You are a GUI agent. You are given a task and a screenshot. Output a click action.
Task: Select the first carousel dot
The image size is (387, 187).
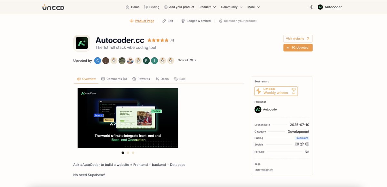pyautogui.click(x=123, y=153)
